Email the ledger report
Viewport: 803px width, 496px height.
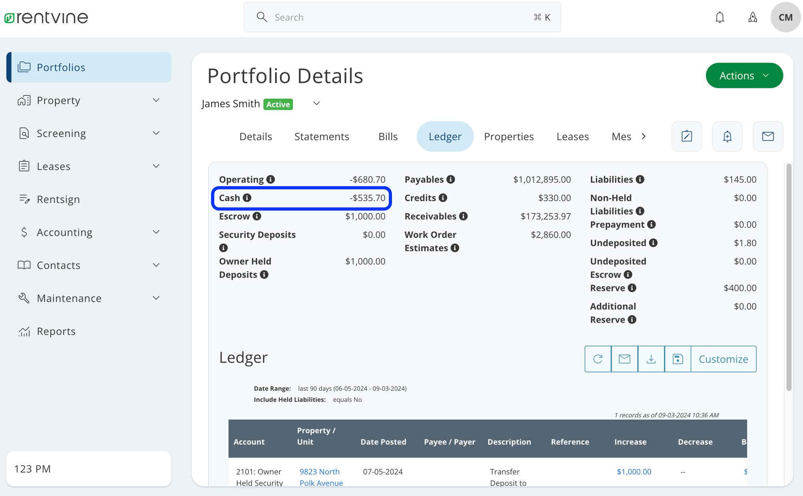624,359
